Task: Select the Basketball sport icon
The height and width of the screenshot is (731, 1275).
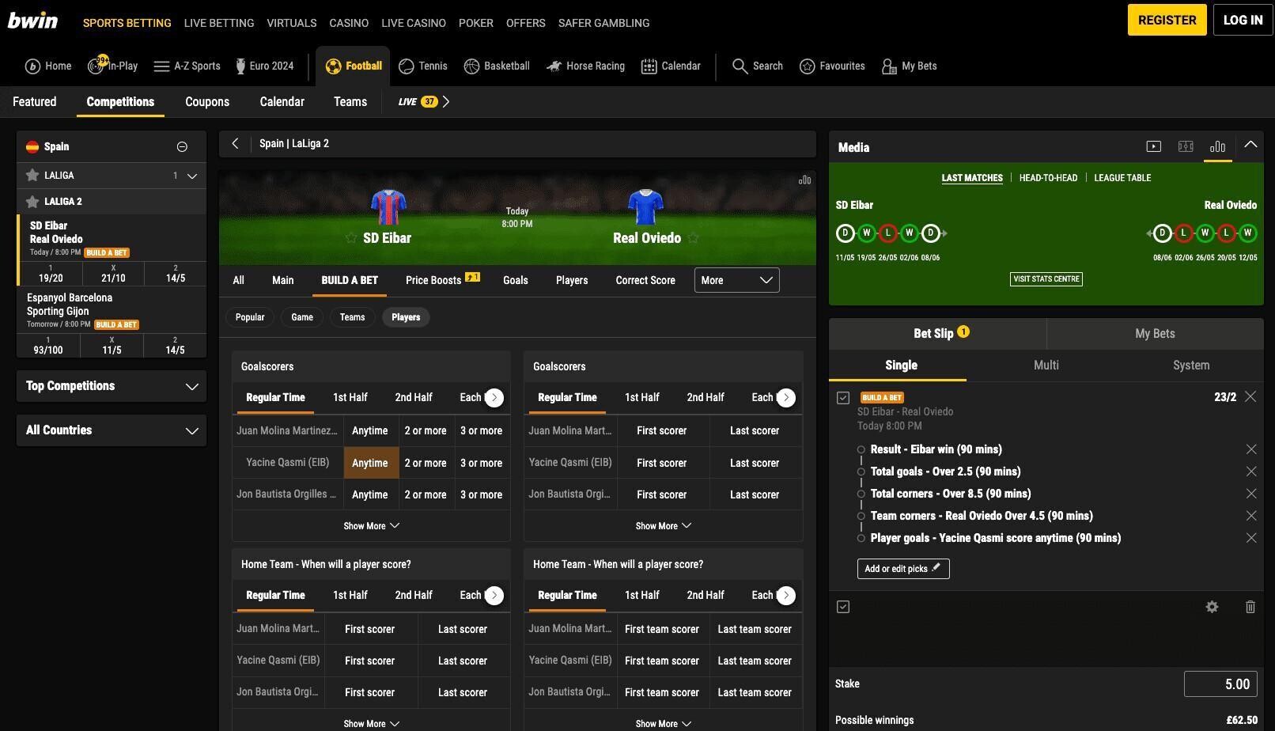Action: coord(497,66)
